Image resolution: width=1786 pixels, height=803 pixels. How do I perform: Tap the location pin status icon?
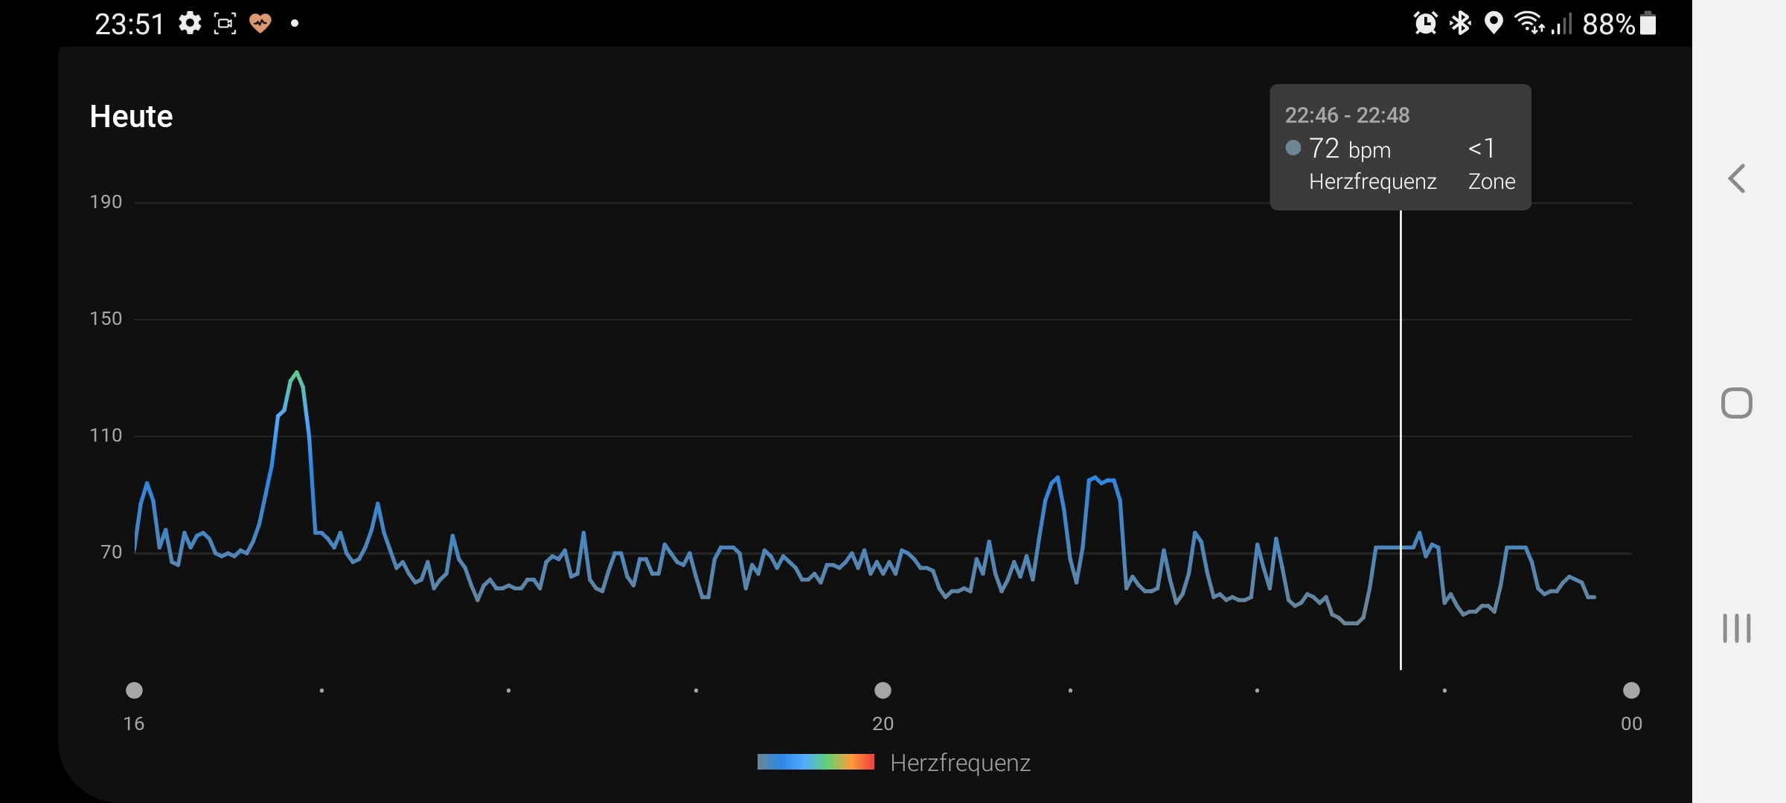click(1493, 24)
